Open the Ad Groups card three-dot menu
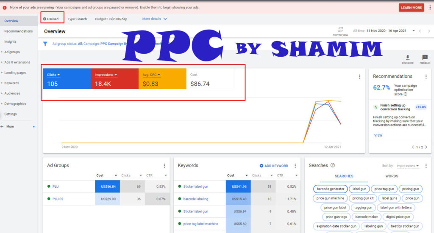Viewport: 434px width, 233px height. (x=164, y=166)
